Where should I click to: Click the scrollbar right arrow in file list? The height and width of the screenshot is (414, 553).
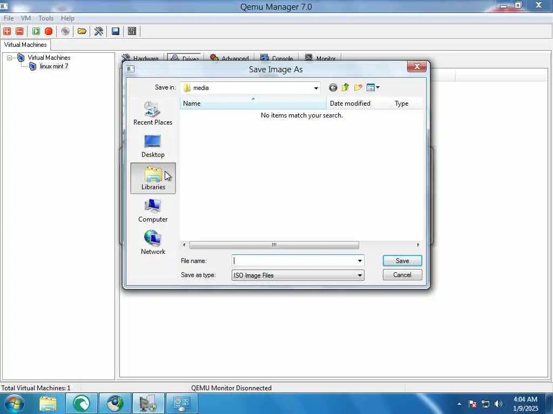[x=418, y=245]
